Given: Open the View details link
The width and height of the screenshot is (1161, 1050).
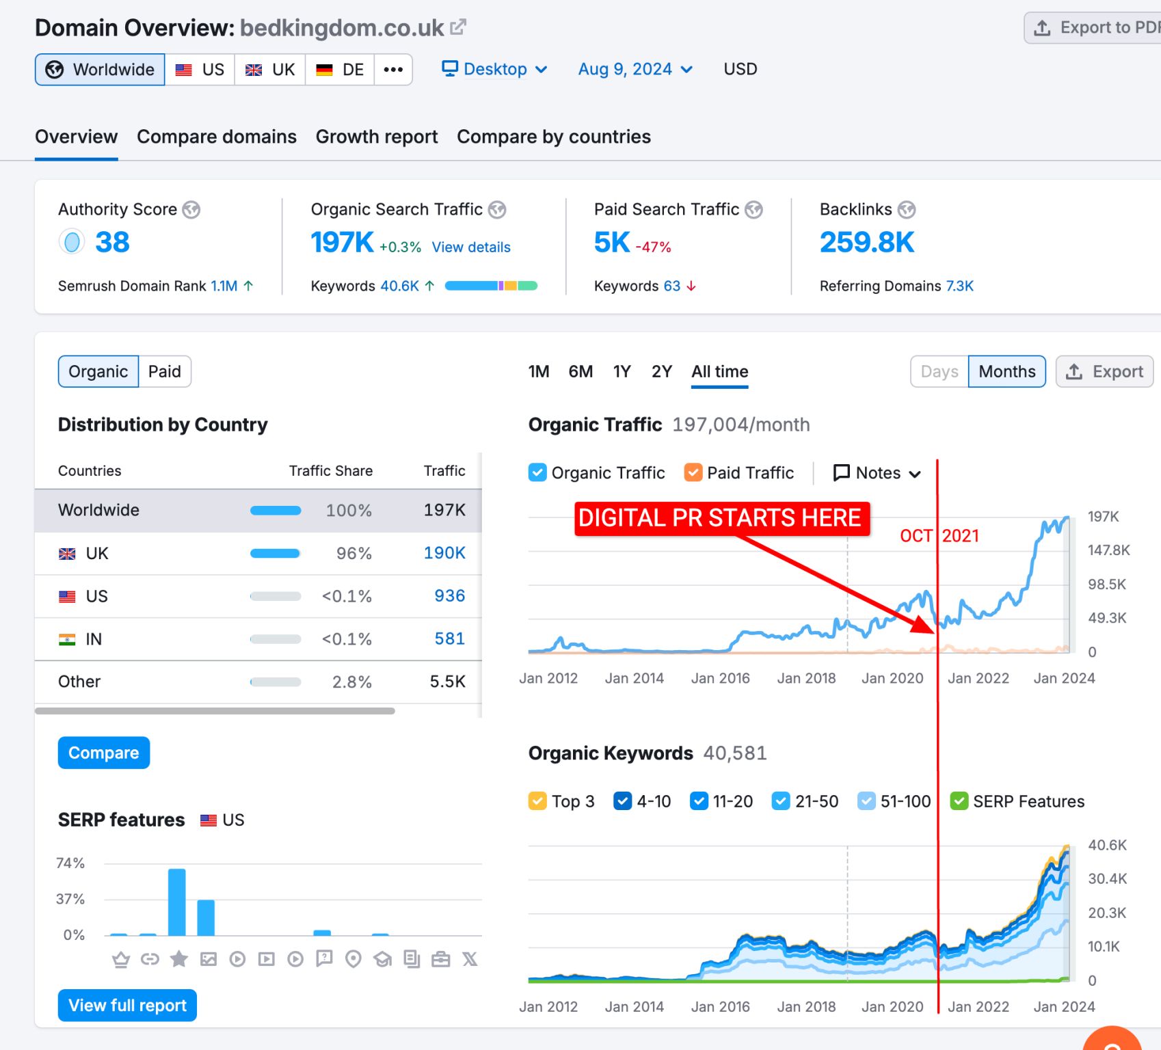Looking at the screenshot, I should [471, 247].
